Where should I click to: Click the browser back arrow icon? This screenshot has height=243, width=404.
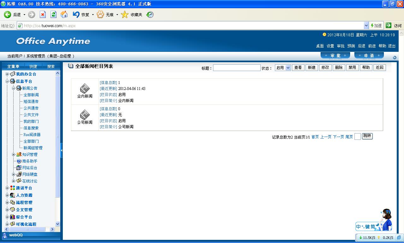pos(7,15)
